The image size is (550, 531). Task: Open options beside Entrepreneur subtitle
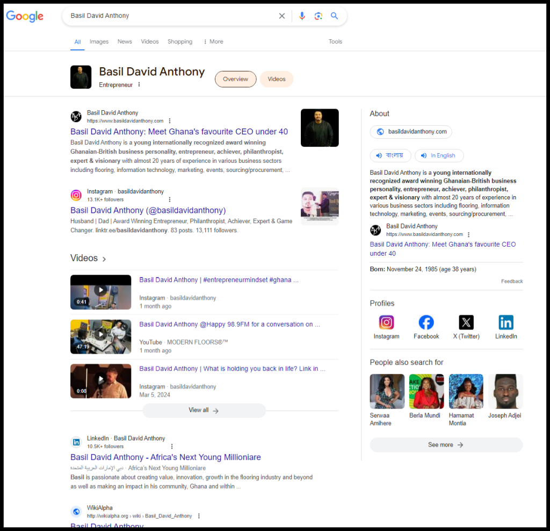(139, 84)
